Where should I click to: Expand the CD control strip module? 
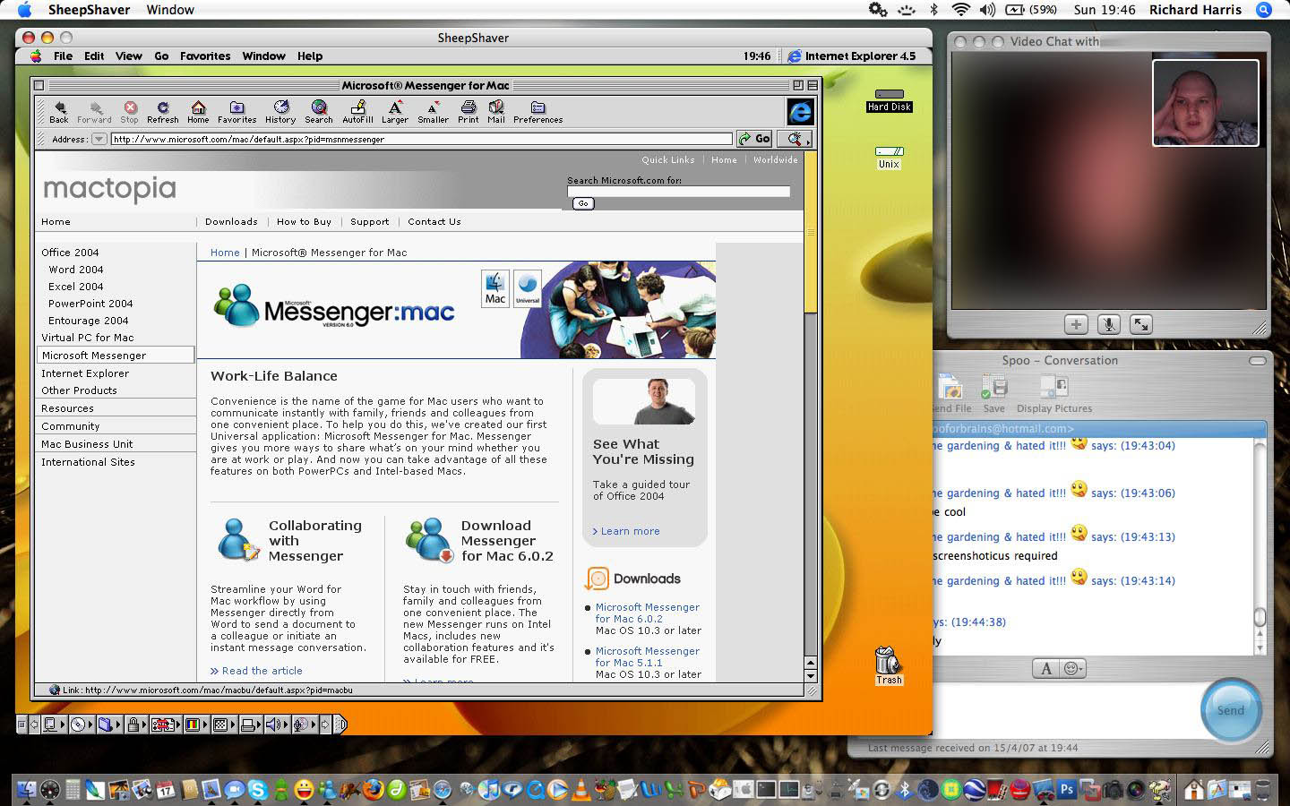point(82,725)
